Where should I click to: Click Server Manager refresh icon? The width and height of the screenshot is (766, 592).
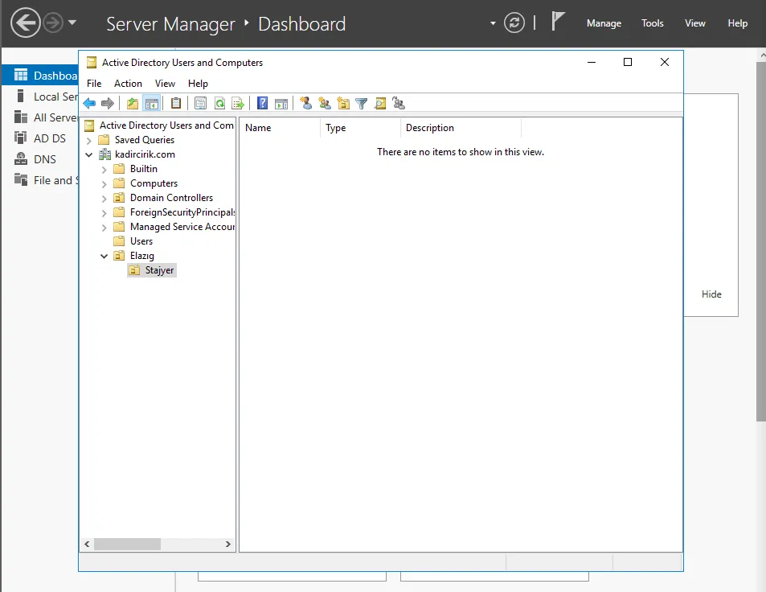(x=514, y=23)
